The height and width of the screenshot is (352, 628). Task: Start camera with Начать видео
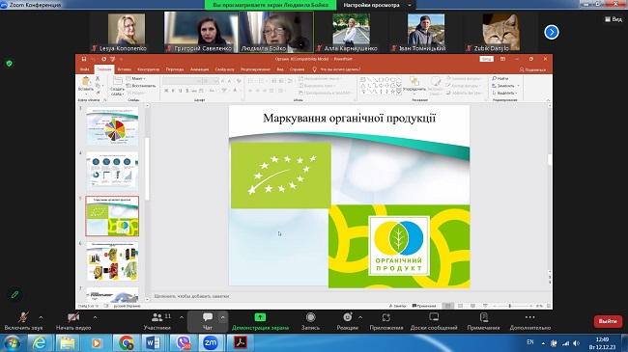73,321
